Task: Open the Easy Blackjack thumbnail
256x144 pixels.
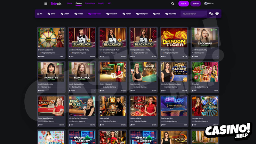Action: 143,72
